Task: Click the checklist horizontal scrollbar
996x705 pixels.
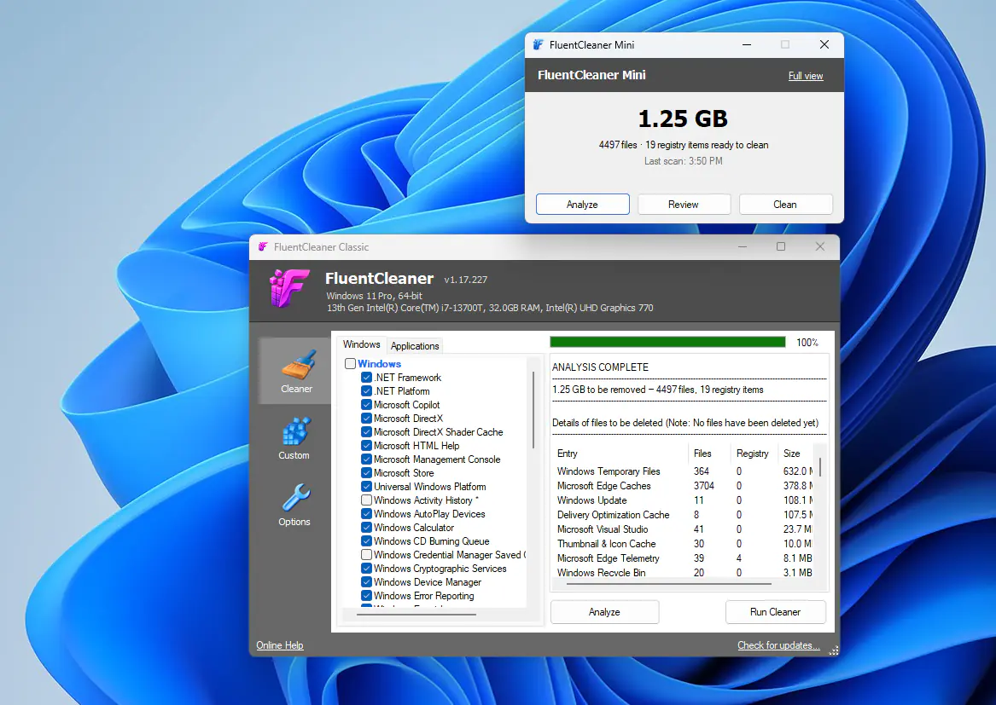Action: click(416, 615)
